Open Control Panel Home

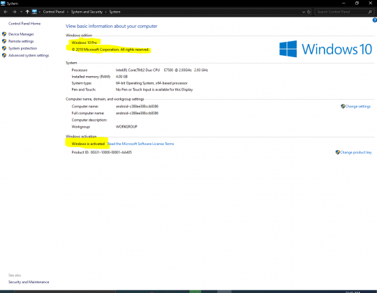24,24
